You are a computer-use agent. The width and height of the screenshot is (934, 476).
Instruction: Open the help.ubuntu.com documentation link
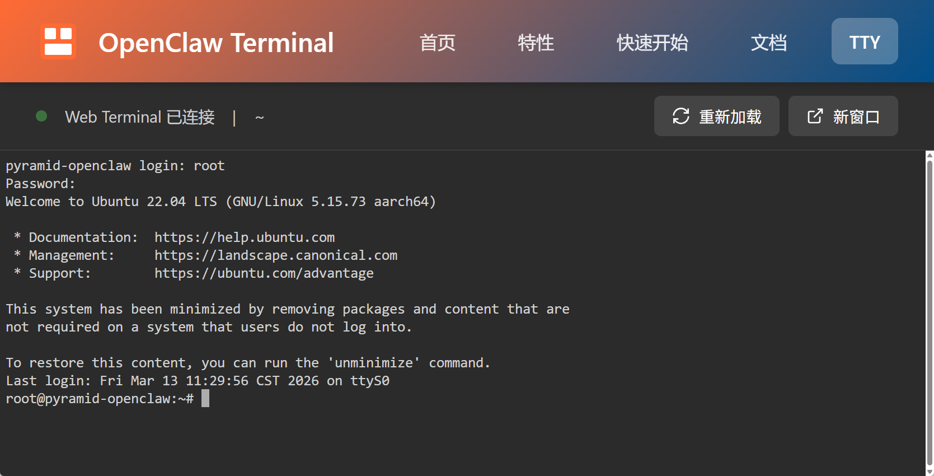245,237
